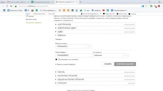Click СОХРАНИТЬ ИЗМЕНЕНИЯ button

point(125,64)
